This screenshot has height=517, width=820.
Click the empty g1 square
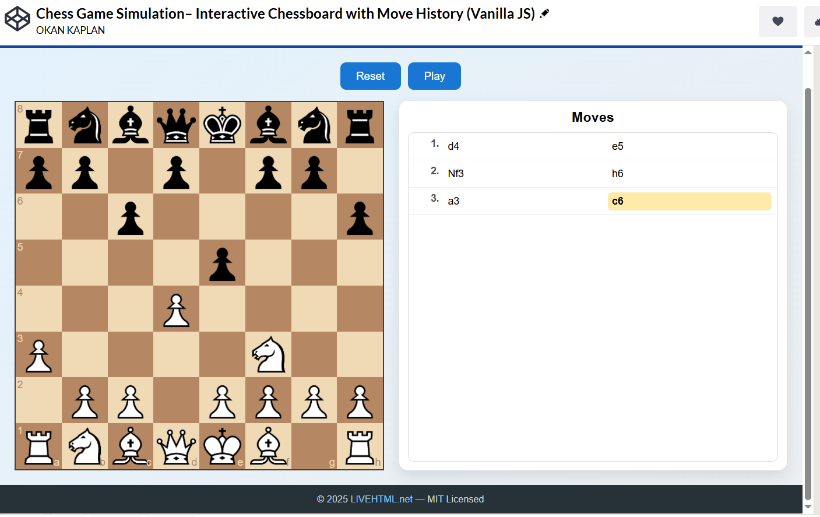314,446
